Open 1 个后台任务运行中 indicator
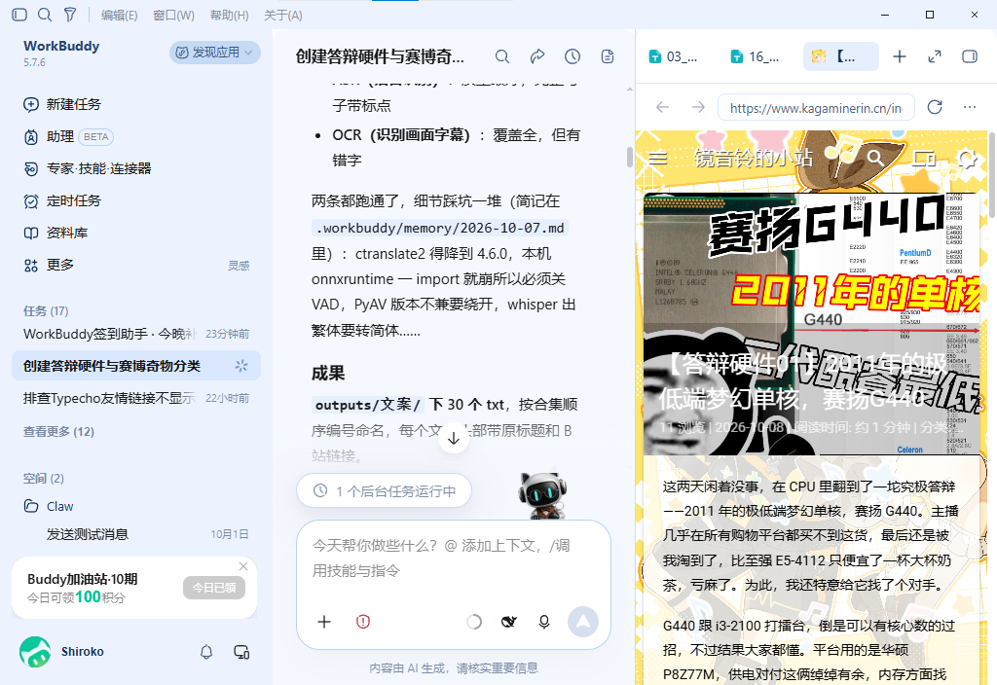The height and width of the screenshot is (685, 997). 384,491
